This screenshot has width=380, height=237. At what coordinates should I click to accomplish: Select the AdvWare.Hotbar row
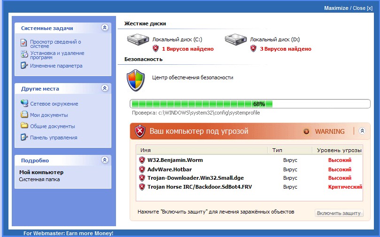coord(249,169)
